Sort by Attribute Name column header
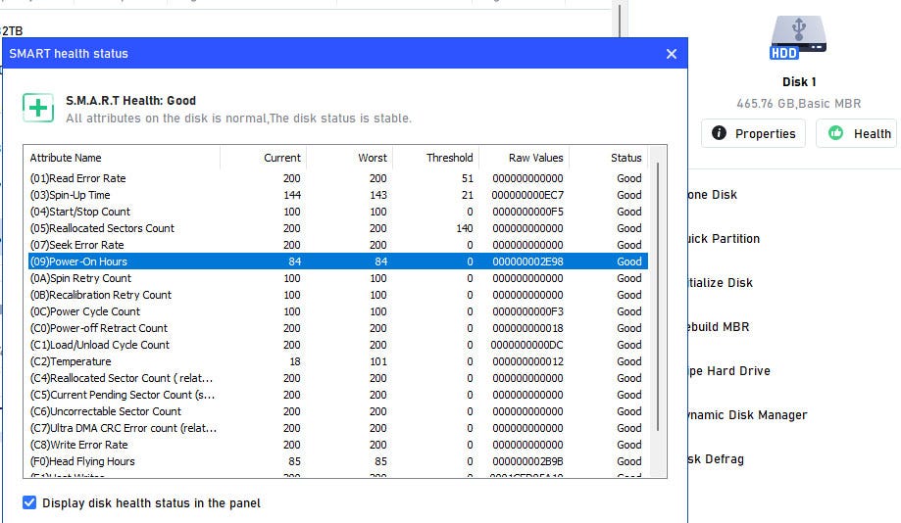901x523 pixels. [x=66, y=158]
